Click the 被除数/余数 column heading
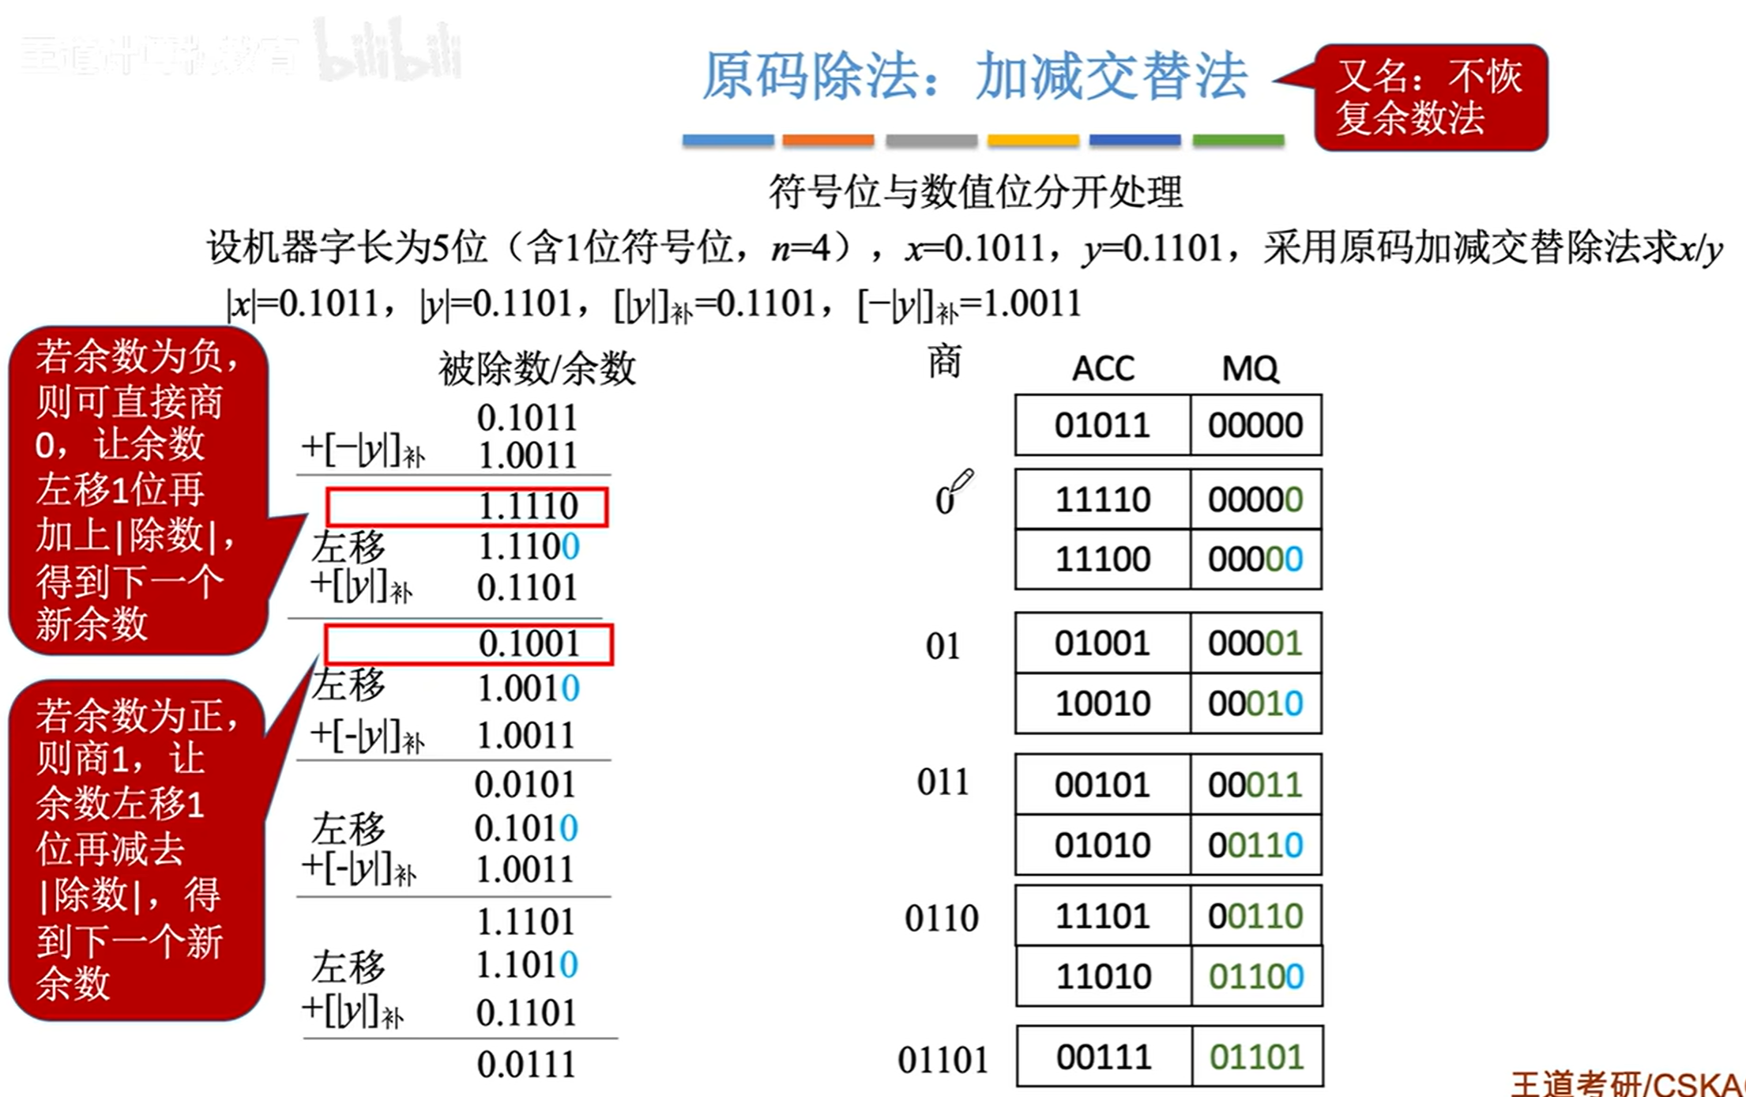 537,368
